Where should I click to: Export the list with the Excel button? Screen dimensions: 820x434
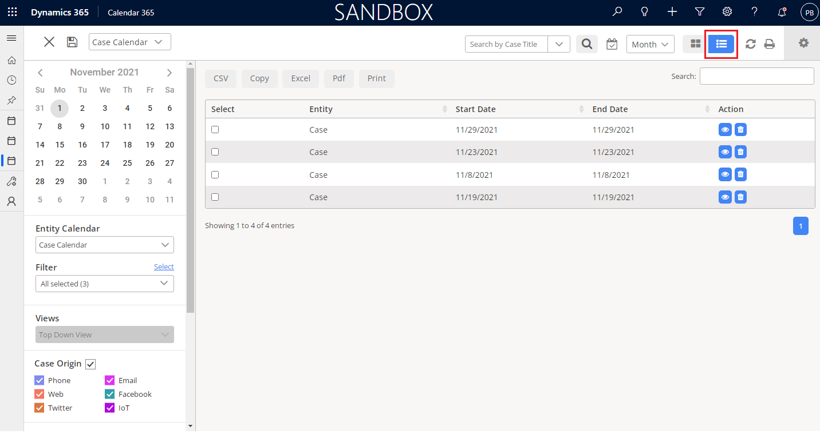point(301,78)
